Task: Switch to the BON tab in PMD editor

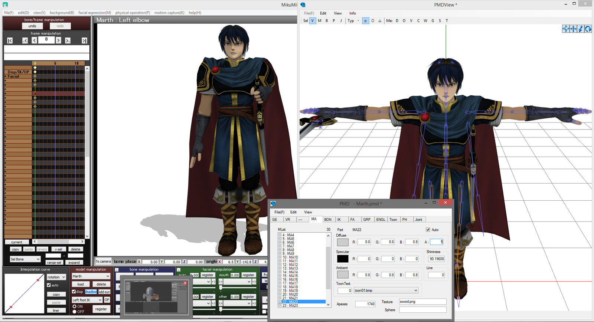Action: pyautogui.click(x=328, y=220)
